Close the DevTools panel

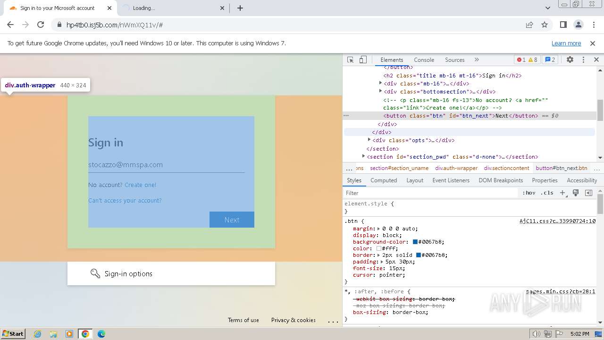(x=596, y=60)
